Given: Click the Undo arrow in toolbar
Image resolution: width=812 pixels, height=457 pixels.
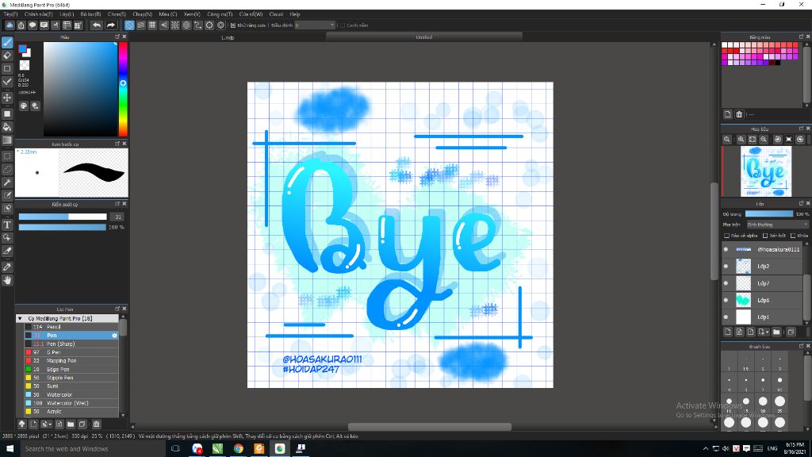Looking at the screenshot, I should [97, 25].
